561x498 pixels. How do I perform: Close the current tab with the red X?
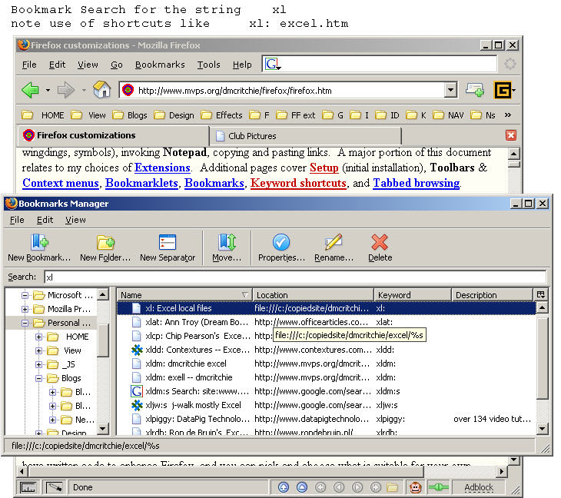(x=510, y=135)
